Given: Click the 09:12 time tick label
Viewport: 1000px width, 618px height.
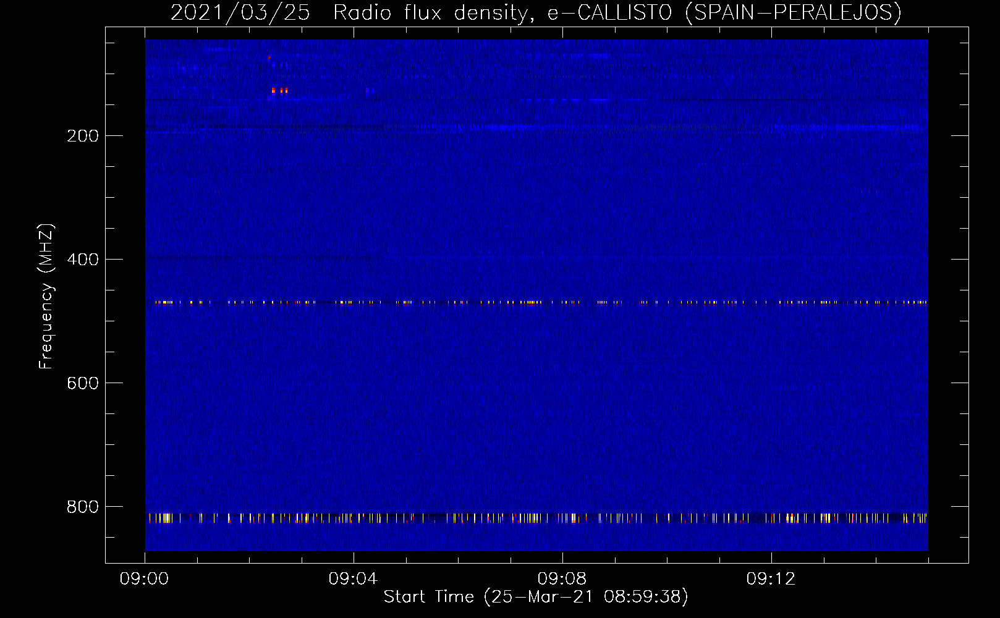Looking at the screenshot, I should click(771, 579).
